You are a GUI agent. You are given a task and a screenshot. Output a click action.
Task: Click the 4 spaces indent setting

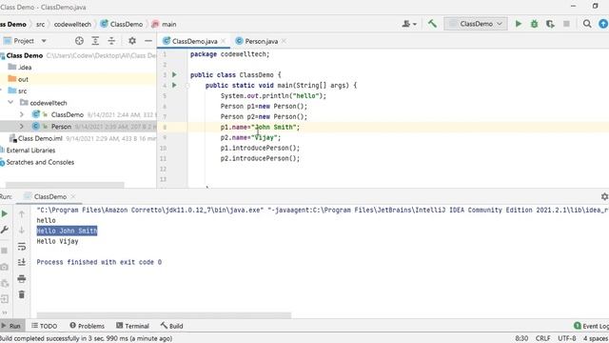pyautogui.click(x=596, y=338)
